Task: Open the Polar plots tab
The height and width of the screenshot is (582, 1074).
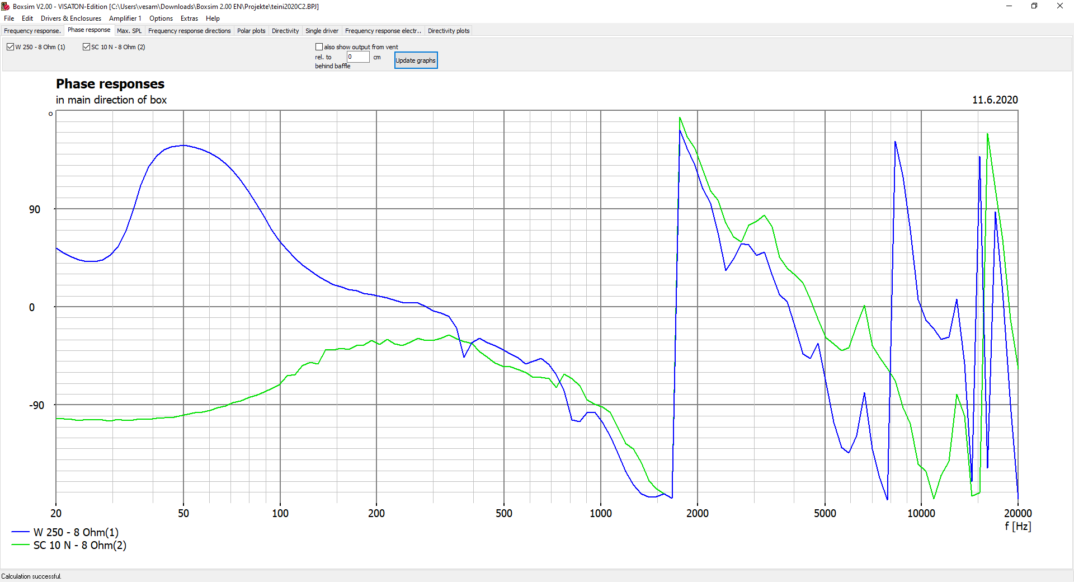Action: [x=251, y=31]
